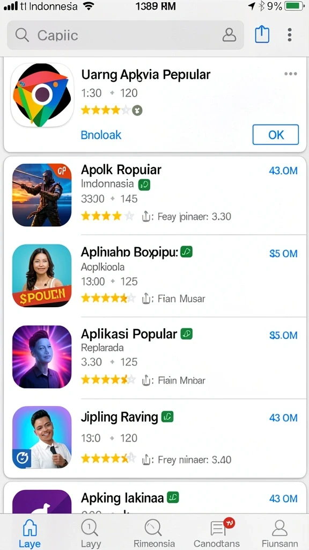Click the magnifier icon in search field
Screen dimensions: 309x550
(x=22, y=35)
